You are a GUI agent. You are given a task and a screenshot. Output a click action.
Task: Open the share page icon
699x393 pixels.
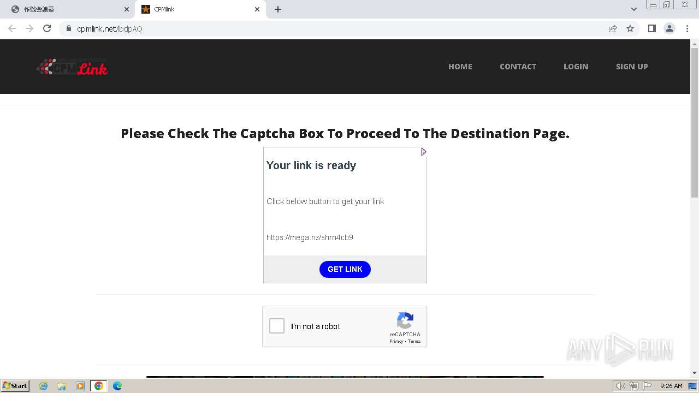click(613, 28)
